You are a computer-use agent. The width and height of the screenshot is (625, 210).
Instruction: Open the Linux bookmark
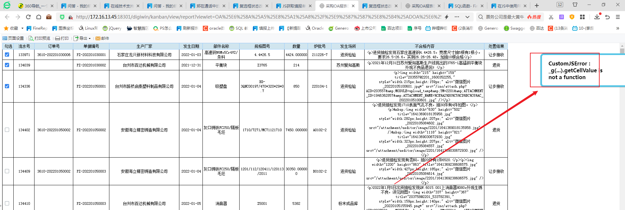coord(88,28)
